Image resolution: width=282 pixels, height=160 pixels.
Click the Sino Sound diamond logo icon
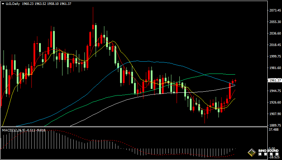251,152
